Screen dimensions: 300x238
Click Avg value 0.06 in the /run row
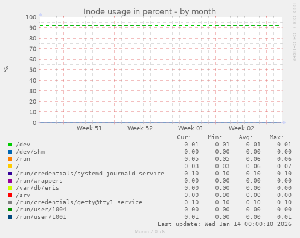(253, 159)
